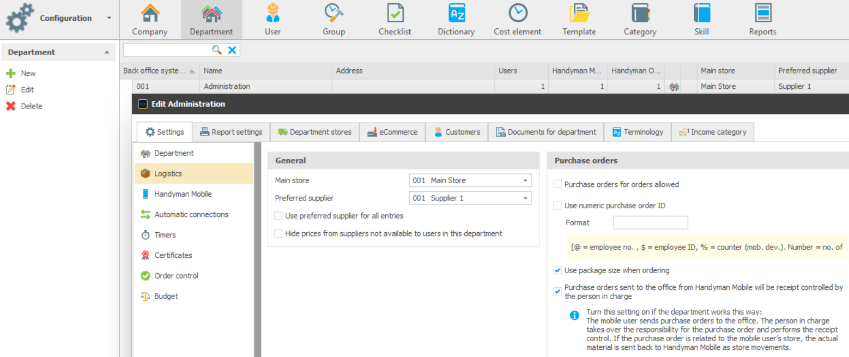Open the User module
Image resolution: width=849 pixels, height=357 pixels.
272,20
